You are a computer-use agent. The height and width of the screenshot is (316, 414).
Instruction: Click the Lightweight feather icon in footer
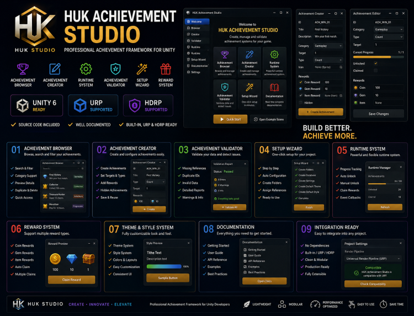[x=246, y=304]
